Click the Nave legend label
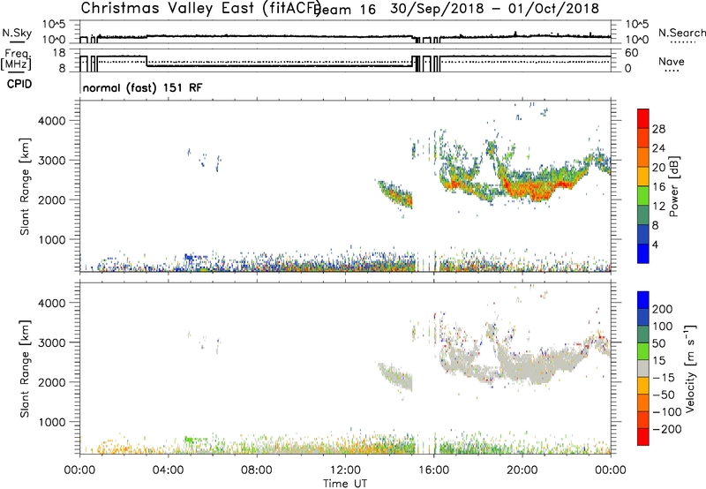The image size is (706, 489). [x=672, y=62]
